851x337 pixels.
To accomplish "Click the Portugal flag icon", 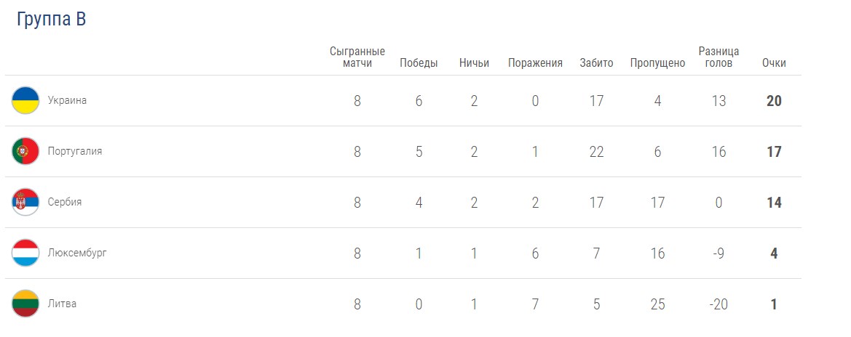I will [x=25, y=151].
